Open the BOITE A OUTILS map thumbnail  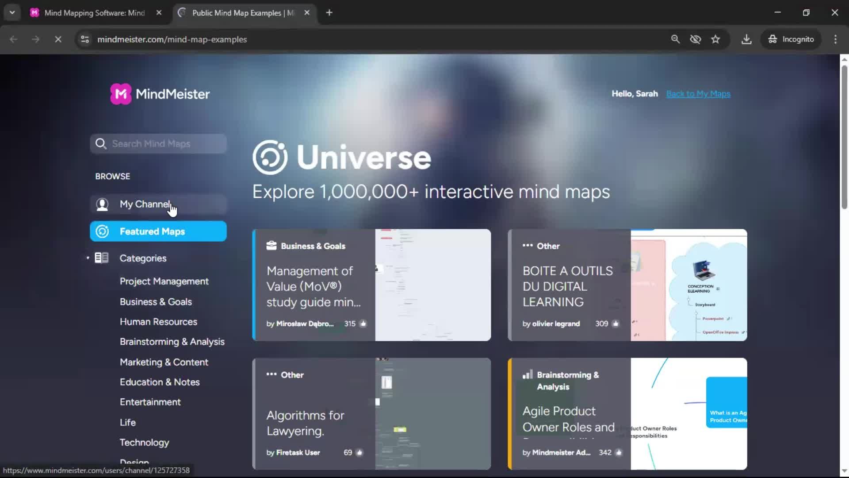[x=689, y=285]
